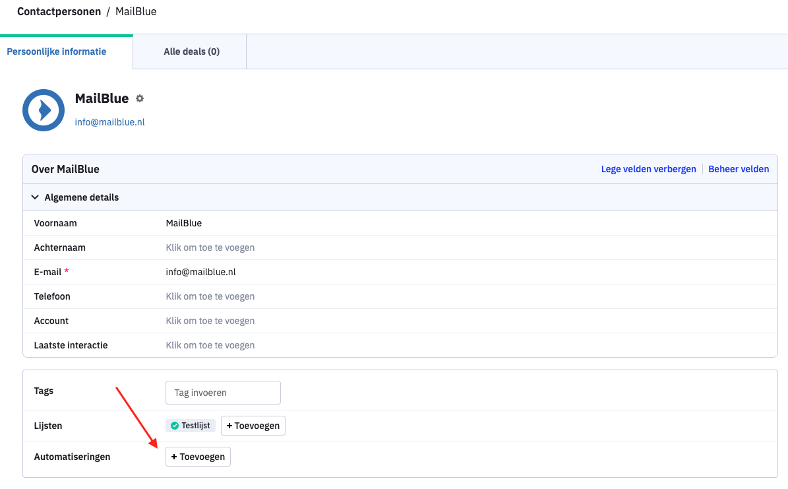The width and height of the screenshot is (788, 489).
Task: Go back to Contactpersonen breadcrumb
Action: (59, 12)
